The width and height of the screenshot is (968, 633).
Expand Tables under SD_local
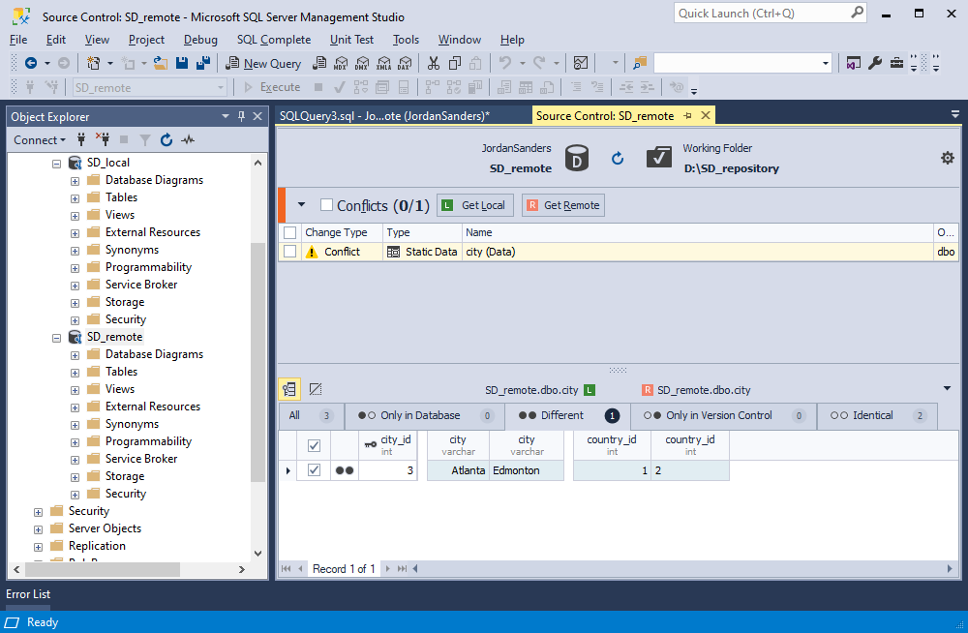pos(75,198)
